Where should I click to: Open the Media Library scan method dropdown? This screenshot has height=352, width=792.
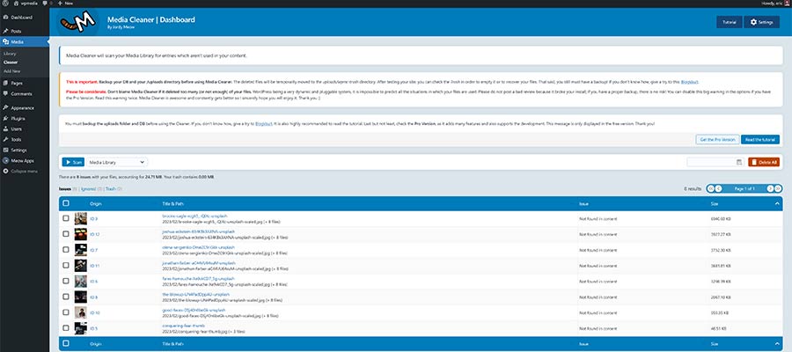point(117,162)
